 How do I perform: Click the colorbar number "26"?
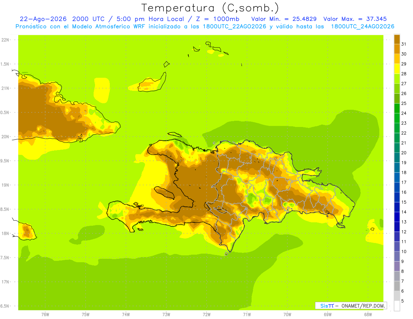404,93
